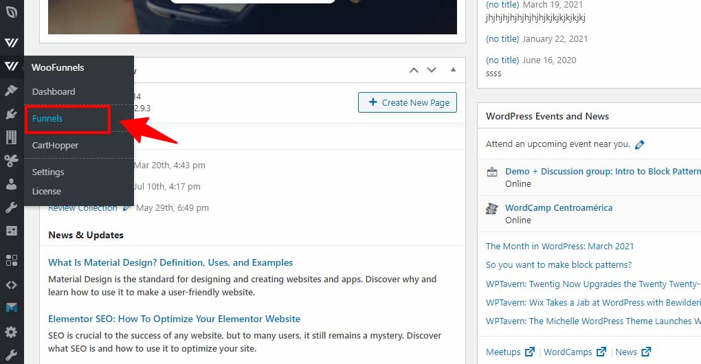701x364 pixels.
Task: Open the WordCamp Centroamérica event link
Action: [559, 207]
